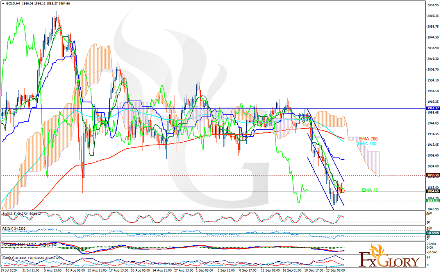Click the 2031.90 price axis value
Screen dimensions: 441x274
[x=433, y=48]
